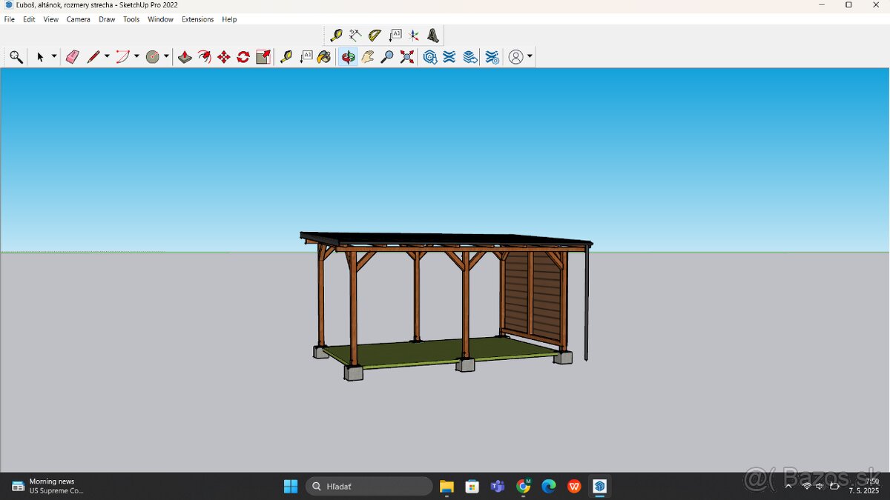Open the Camera menu

click(78, 19)
